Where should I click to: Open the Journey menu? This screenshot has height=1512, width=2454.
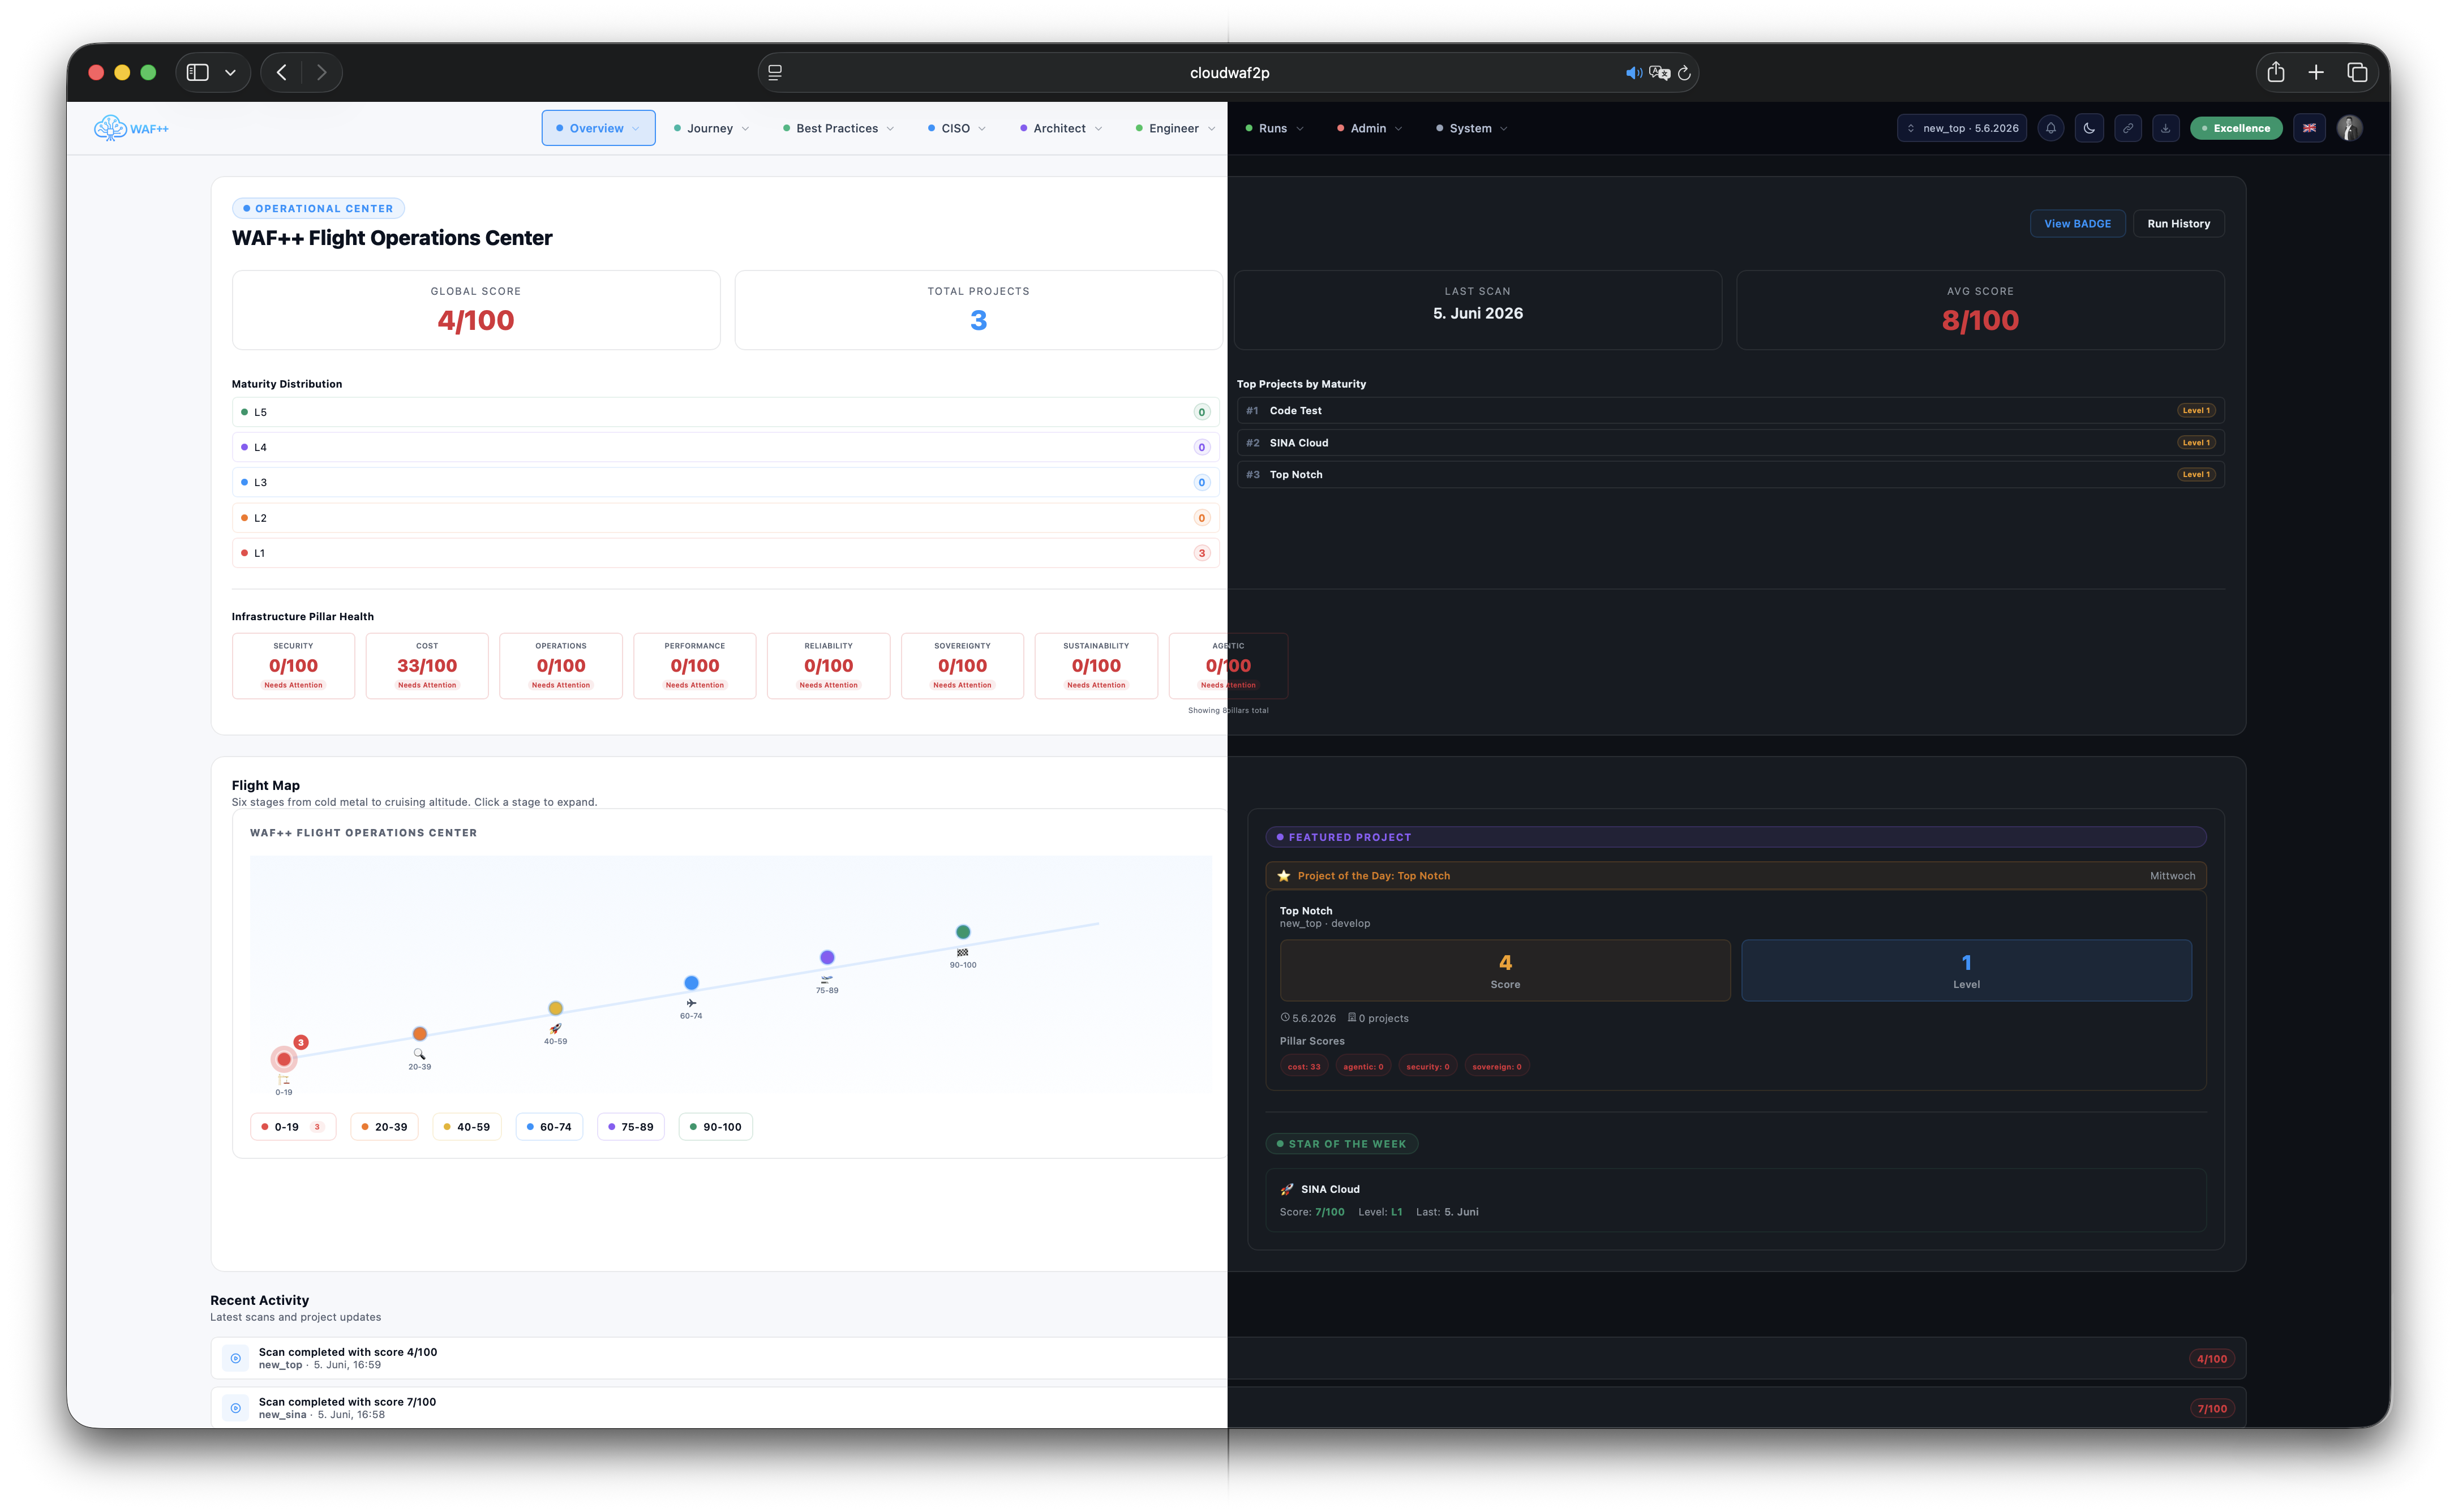[x=711, y=128]
